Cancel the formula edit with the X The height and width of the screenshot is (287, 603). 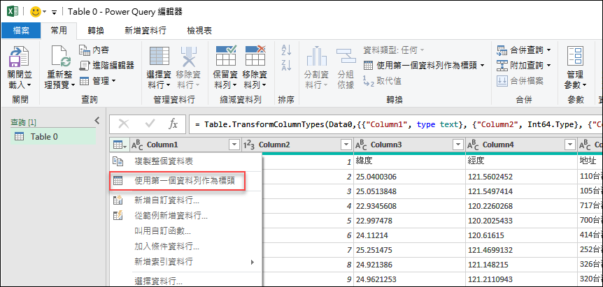(124, 124)
